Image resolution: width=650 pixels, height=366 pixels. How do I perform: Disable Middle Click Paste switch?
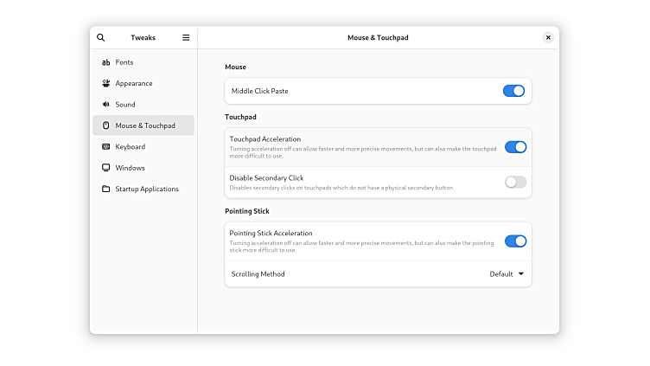514,91
